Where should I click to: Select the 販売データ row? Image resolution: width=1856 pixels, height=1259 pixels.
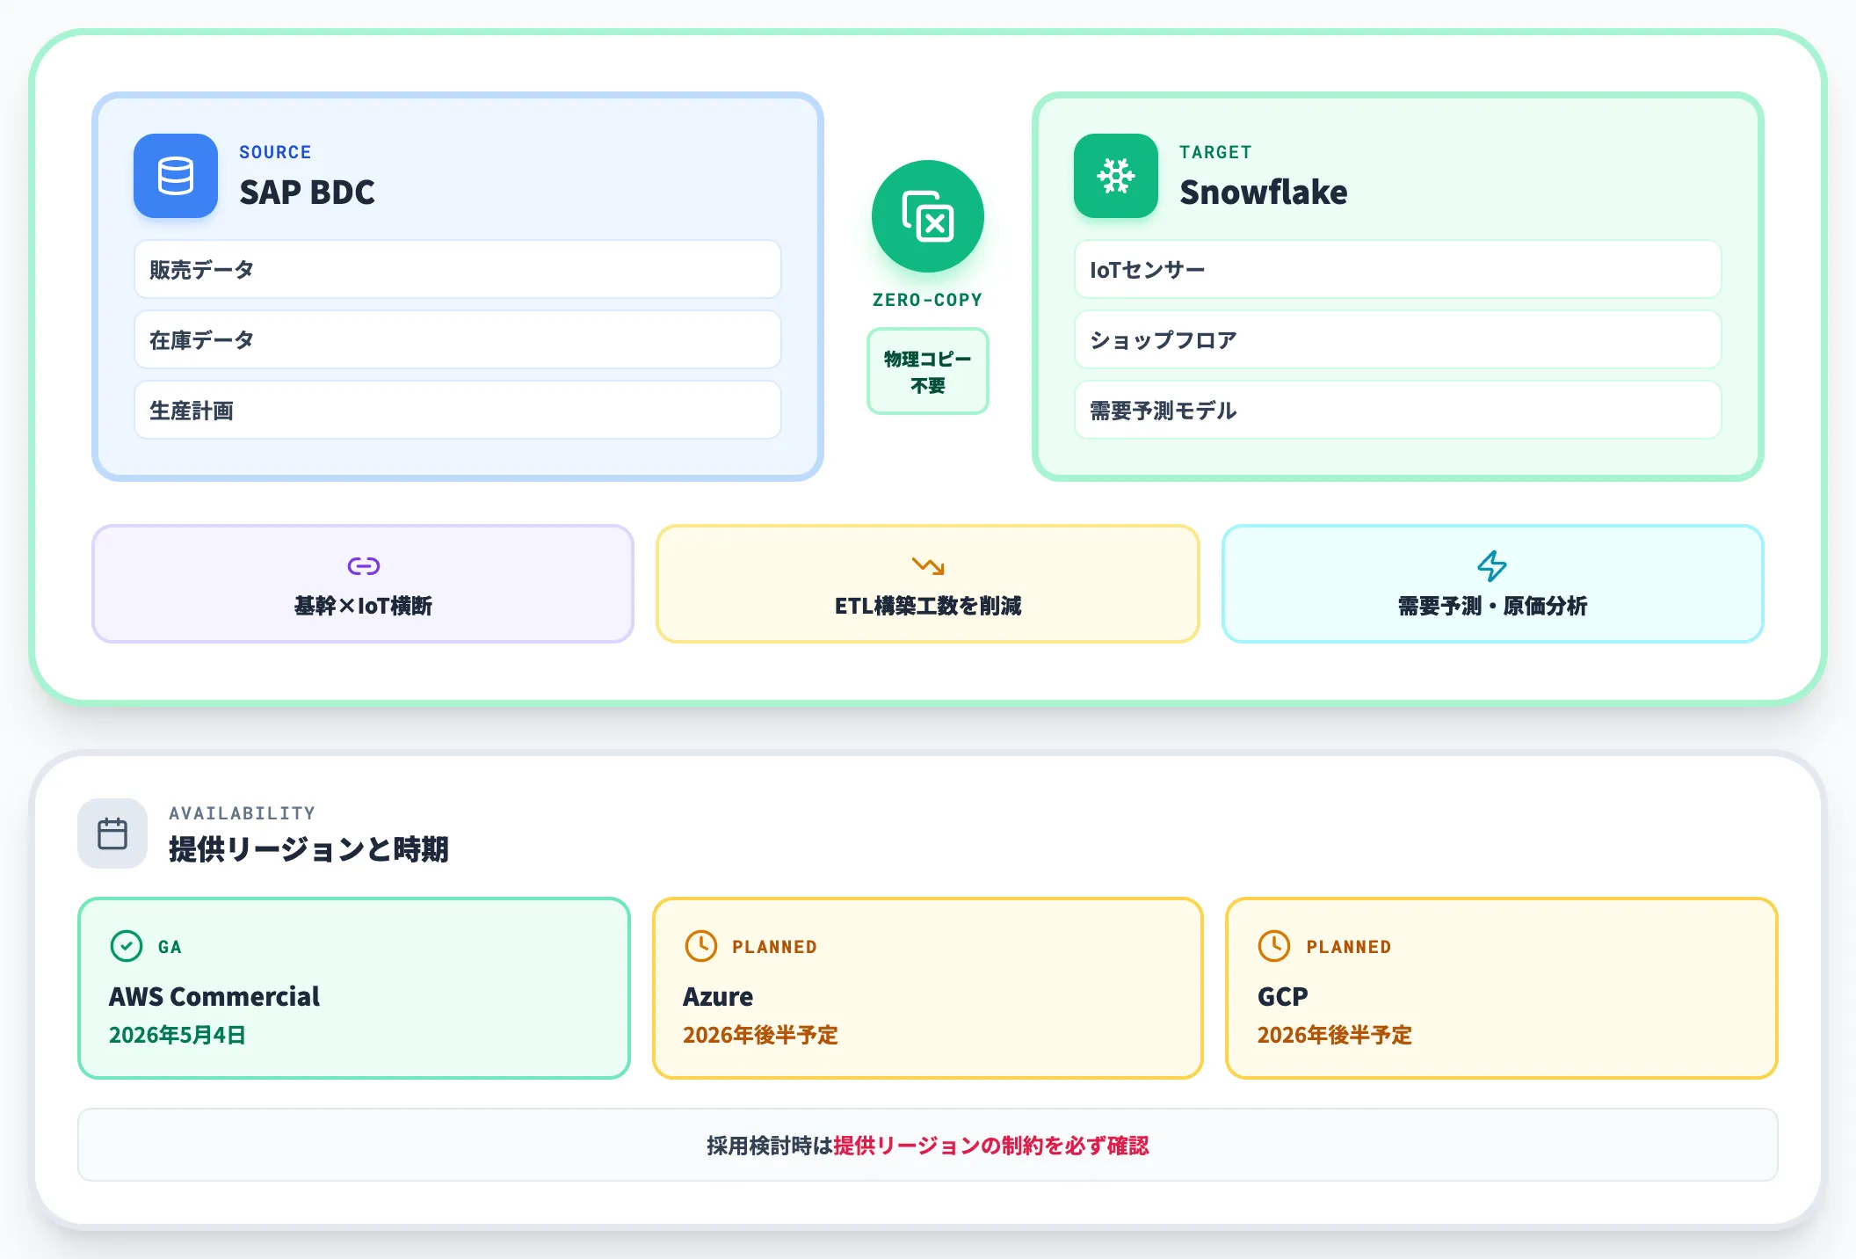(x=458, y=269)
